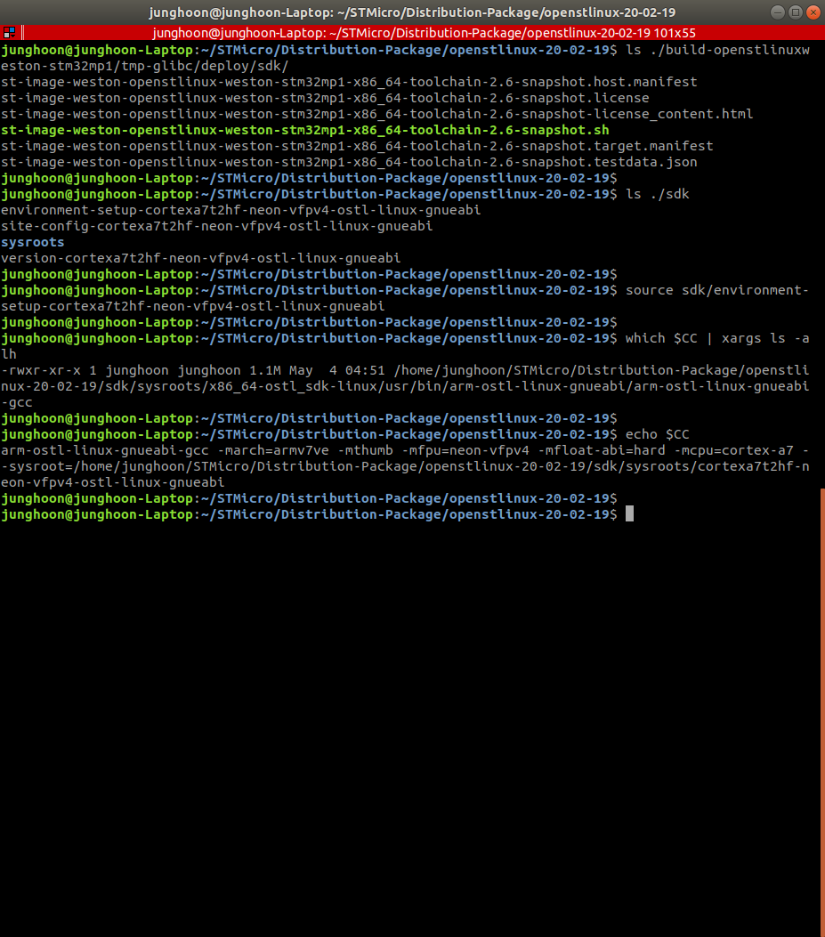Click the 'echo $CC' command text
The height and width of the screenshot is (937, 825).
point(657,434)
